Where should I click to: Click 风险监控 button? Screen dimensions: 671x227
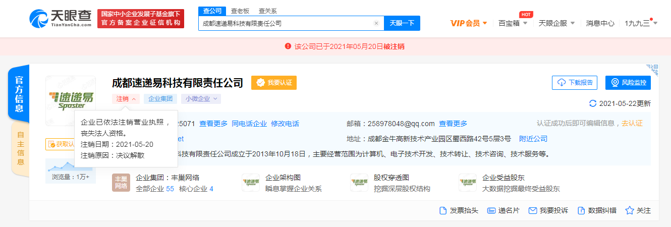(x=628, y=83)
